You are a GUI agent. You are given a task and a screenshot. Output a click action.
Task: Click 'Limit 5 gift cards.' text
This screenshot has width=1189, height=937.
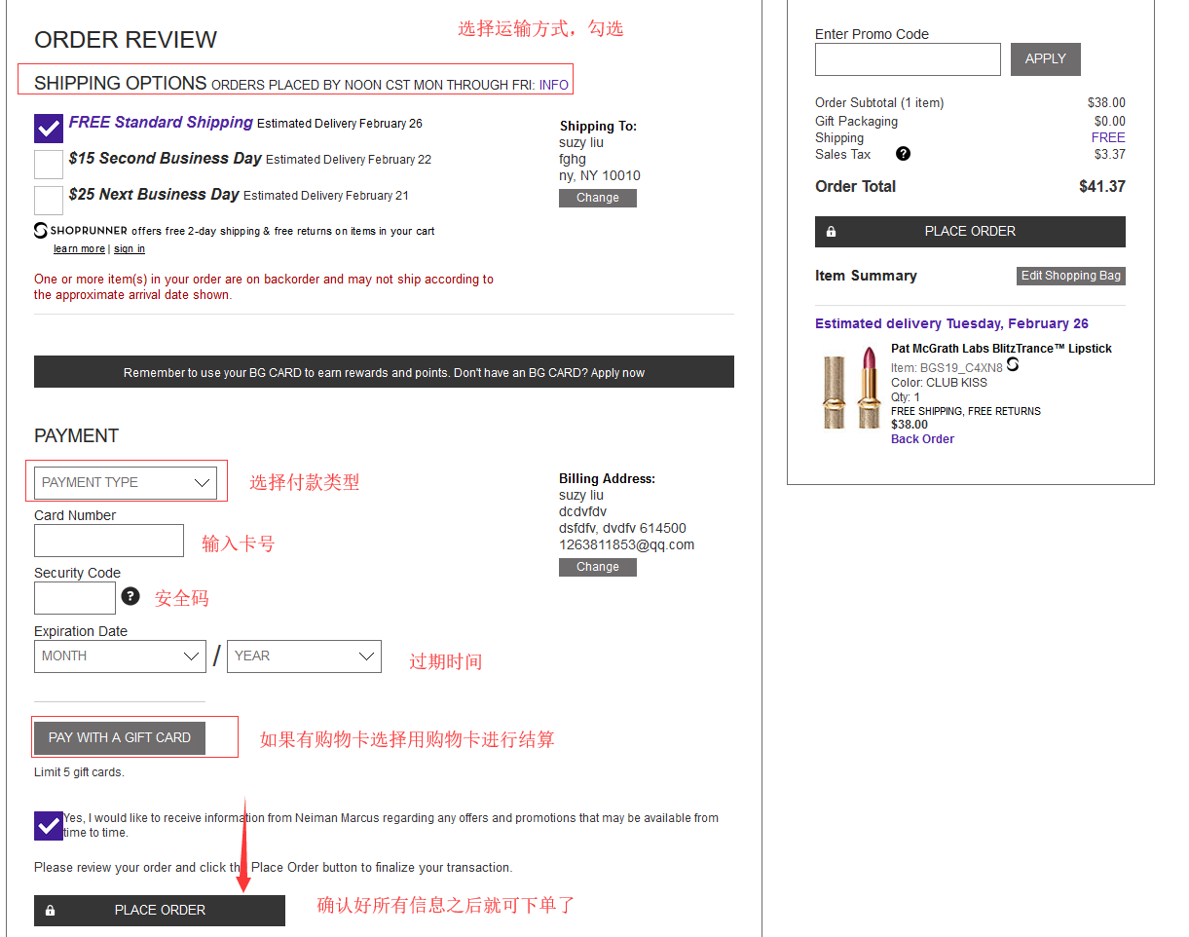pyautogui.click(x=79, y=772)
